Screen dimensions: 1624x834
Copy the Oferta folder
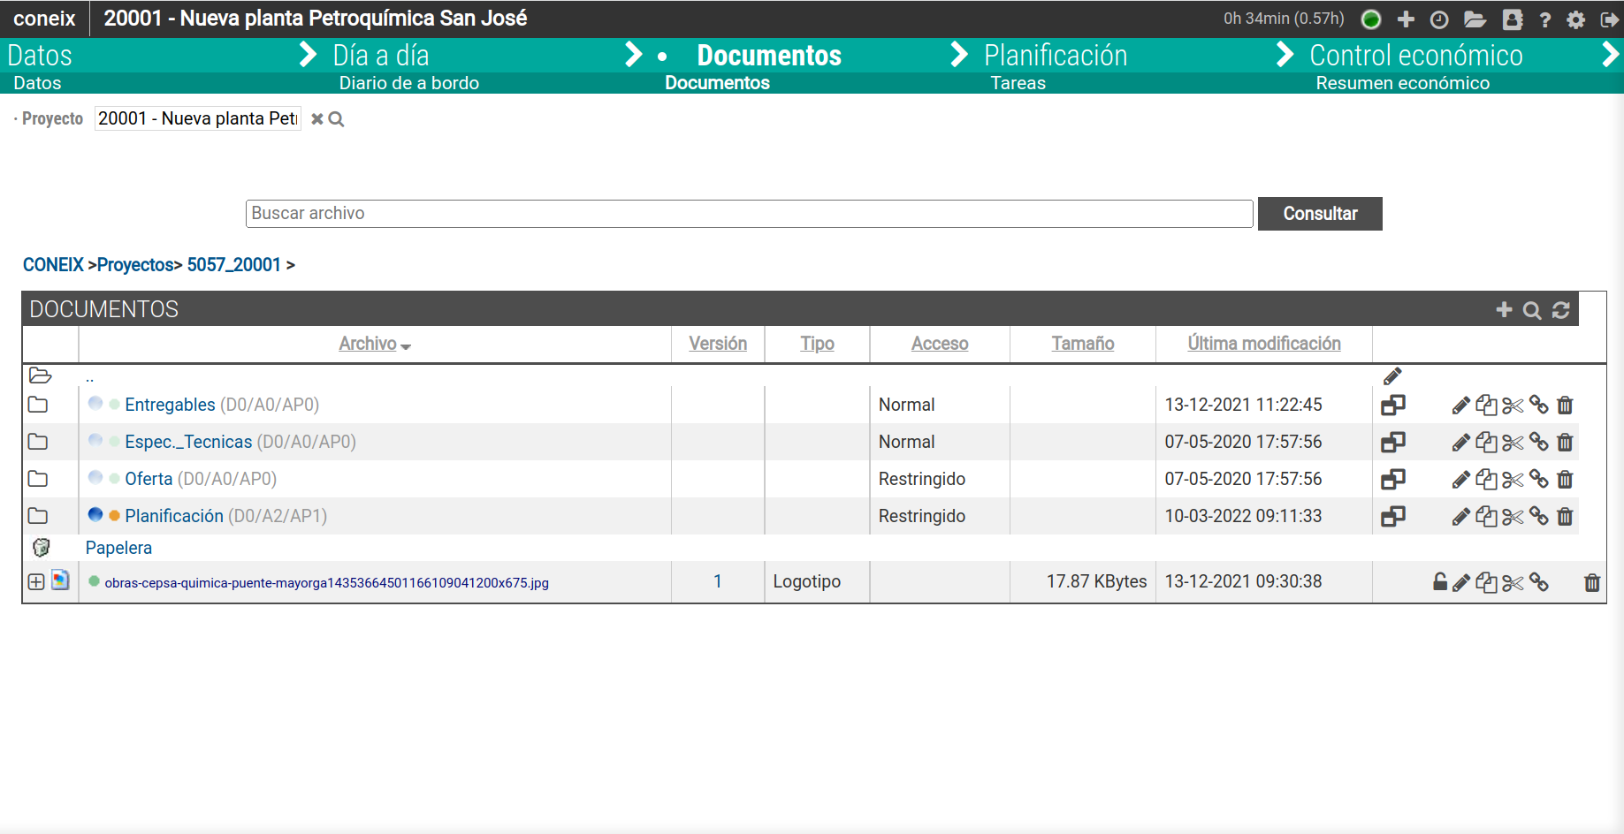coord(1487,480)
